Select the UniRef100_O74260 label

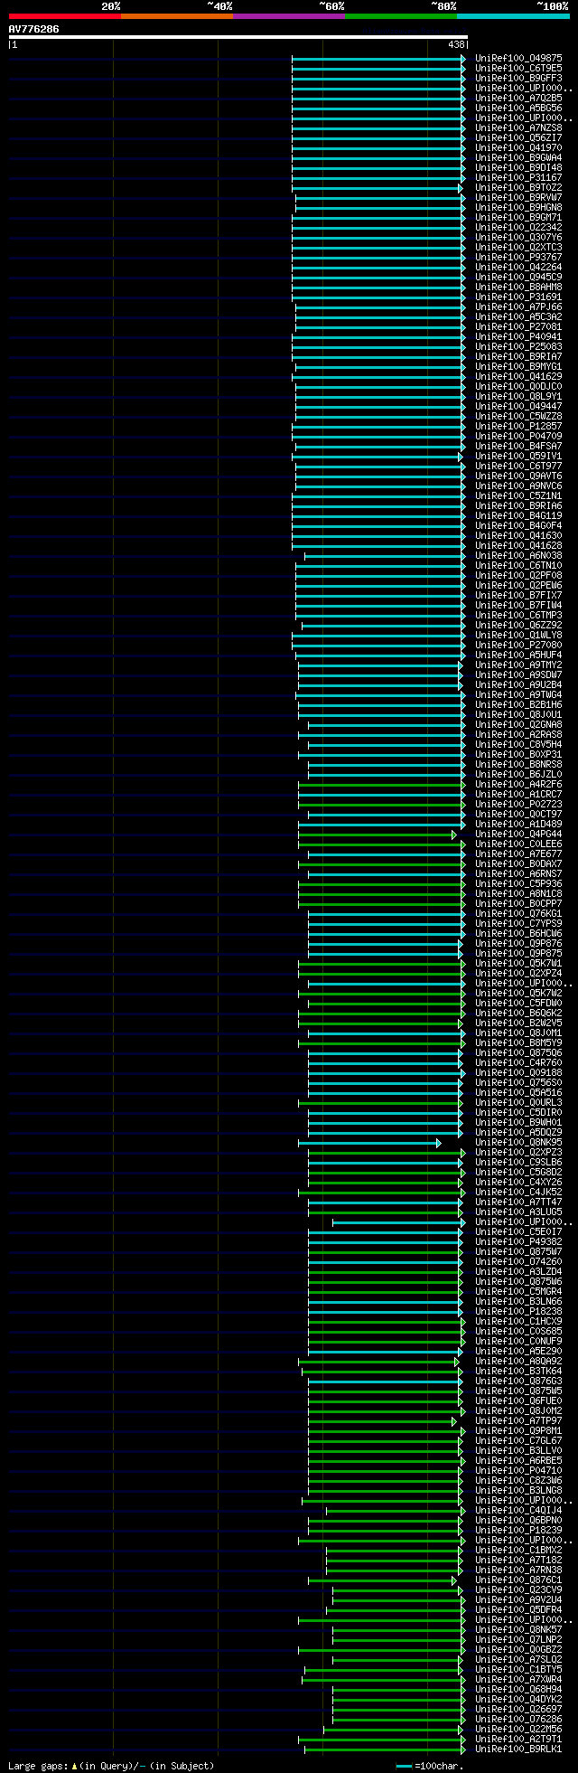[x=519, y=1262]
